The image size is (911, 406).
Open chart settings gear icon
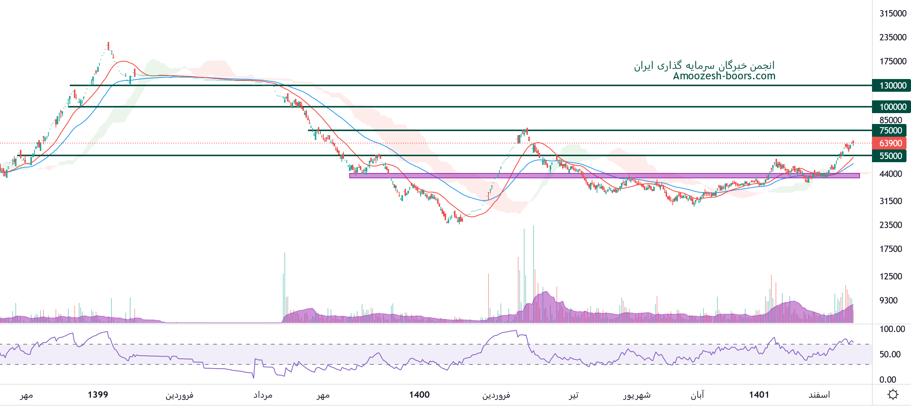[x=893, y=394]
